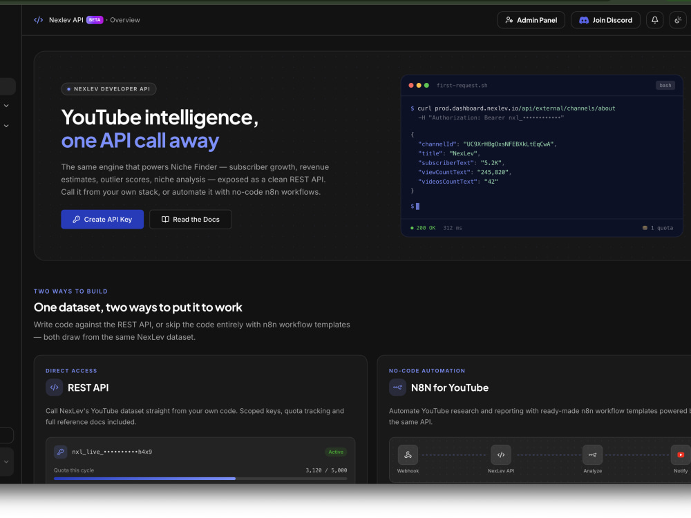Viewport: 691px width, 518px height.
Task: Click Create API Key button
Action: 102,220
